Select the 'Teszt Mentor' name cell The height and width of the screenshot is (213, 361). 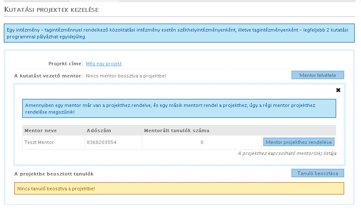click(53, 142)
